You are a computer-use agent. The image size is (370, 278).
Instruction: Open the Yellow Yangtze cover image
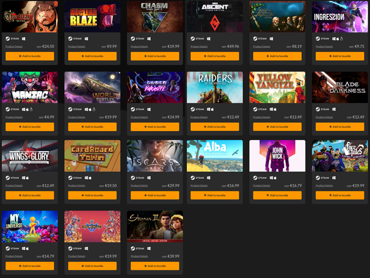coord(277,87)
